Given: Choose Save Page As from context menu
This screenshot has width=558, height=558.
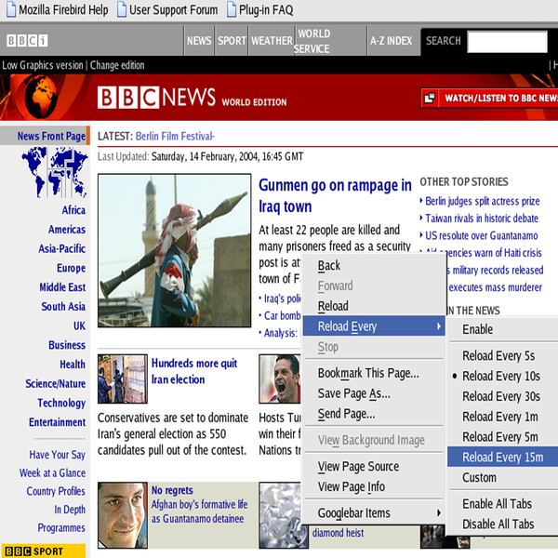Looking at the screenshot, I should coord(373,393).
